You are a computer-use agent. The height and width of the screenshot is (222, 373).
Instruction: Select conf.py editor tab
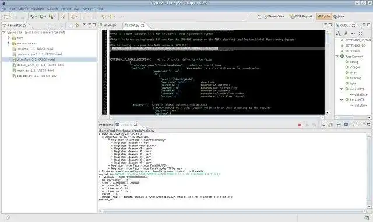(134, 25)
